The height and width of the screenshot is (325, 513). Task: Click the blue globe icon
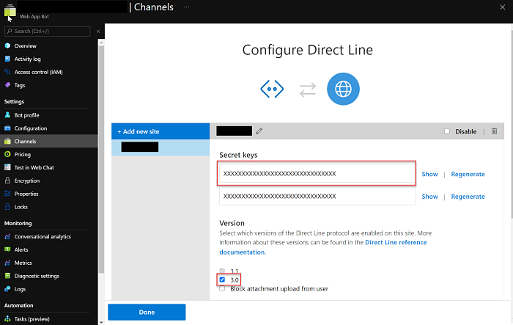coord(343,89)
